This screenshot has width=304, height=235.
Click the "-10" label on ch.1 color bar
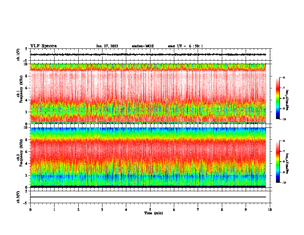coord(284,119)
